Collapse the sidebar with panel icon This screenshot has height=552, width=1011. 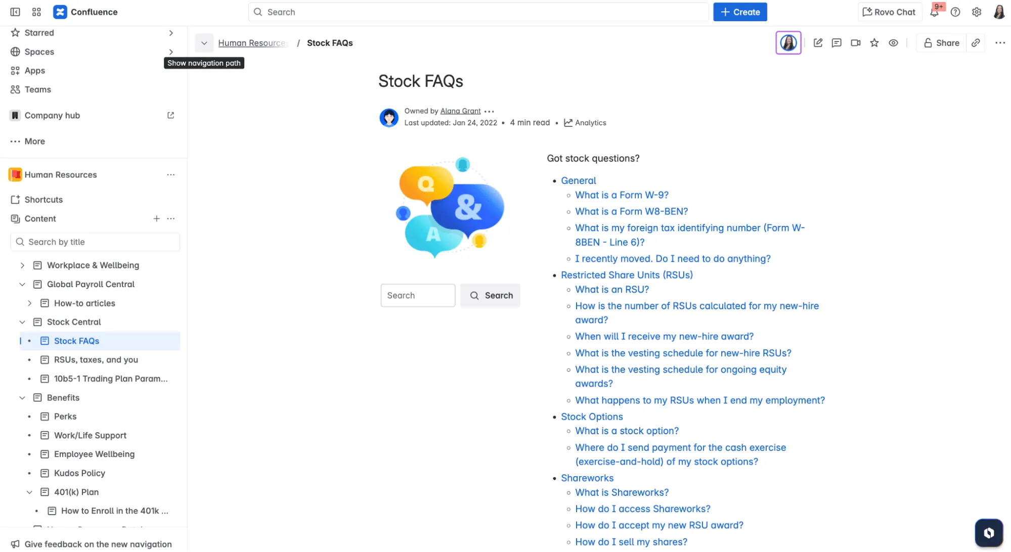(x=15, y=12)
